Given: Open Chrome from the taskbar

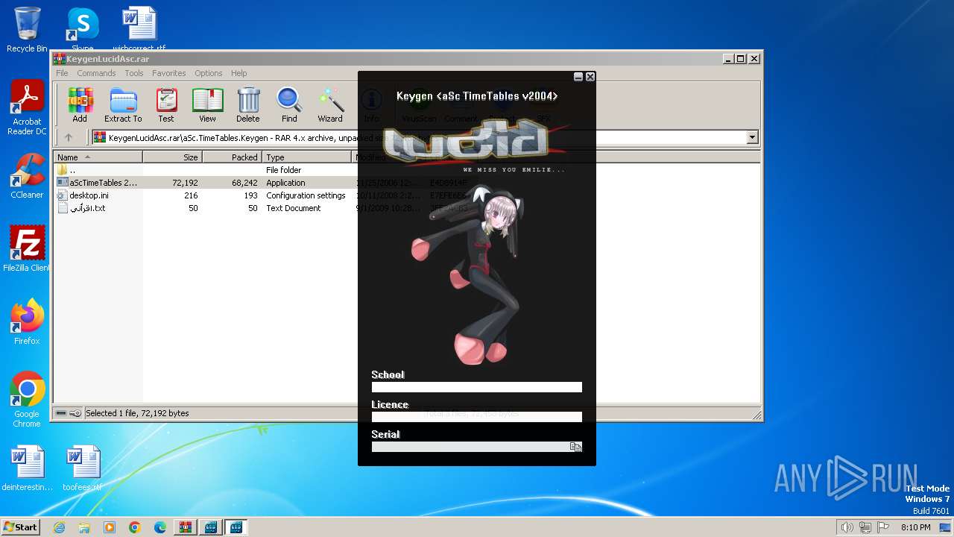Looking at the screenshot, I should pos(135,527).
